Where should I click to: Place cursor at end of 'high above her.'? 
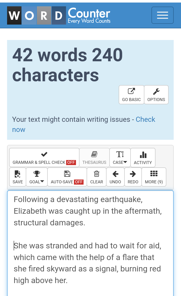pyautogui.click(x=68, y=281)
